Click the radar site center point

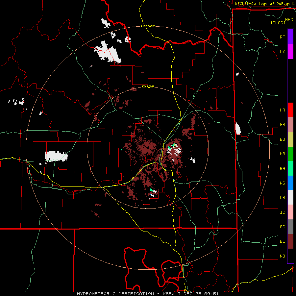click(148, 148)
